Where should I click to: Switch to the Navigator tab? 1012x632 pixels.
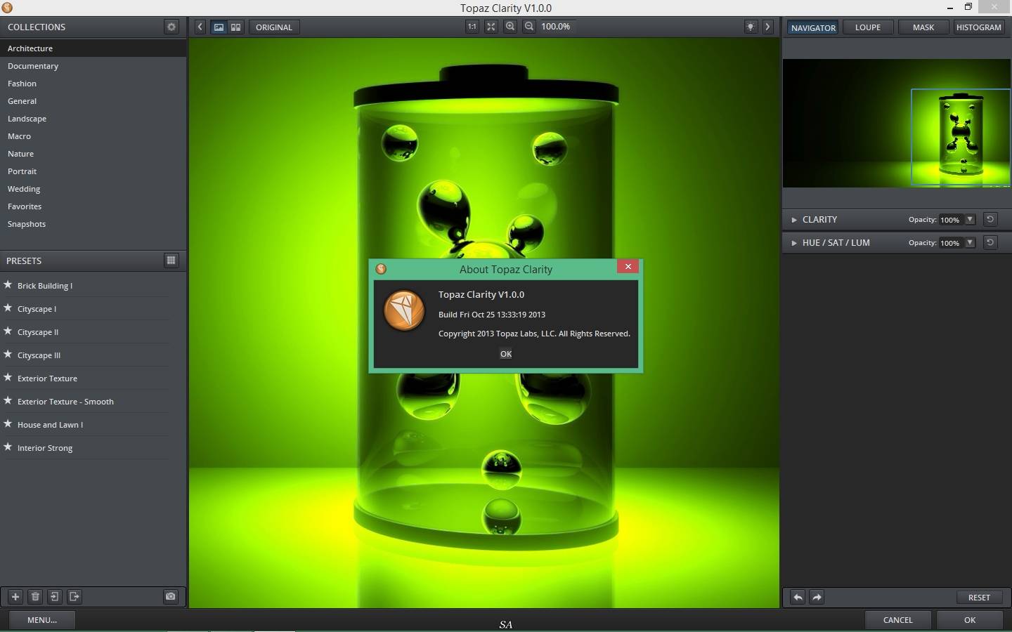coord(813,27)
